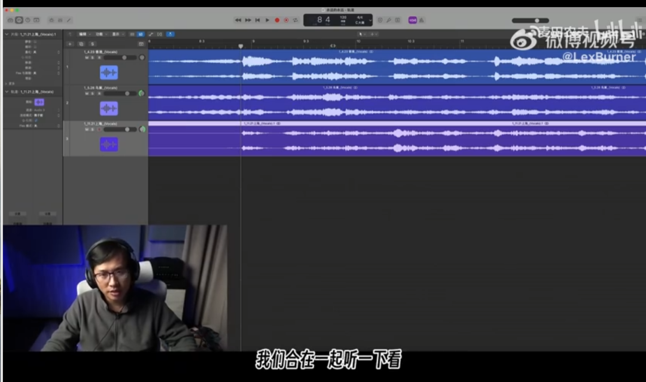Jump to the project start
646x382 pixels.
pos(257,20)
